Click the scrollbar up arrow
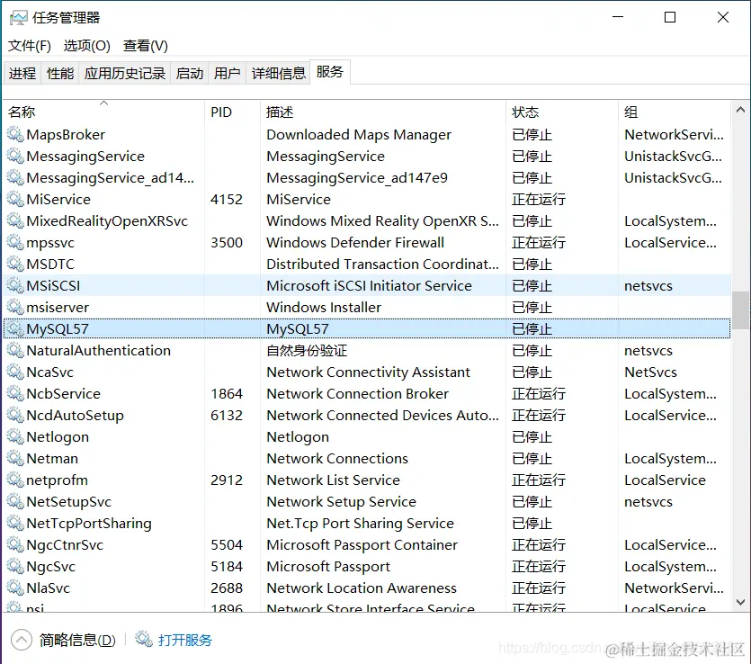 point(740,110)
